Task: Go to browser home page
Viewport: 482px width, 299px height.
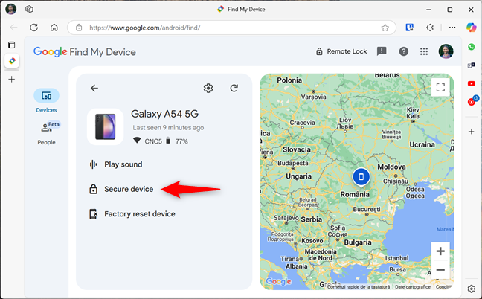Action: [x=54, y=28]
